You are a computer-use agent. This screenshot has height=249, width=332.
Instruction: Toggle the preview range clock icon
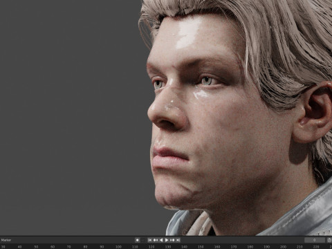(x=329, y=240)
